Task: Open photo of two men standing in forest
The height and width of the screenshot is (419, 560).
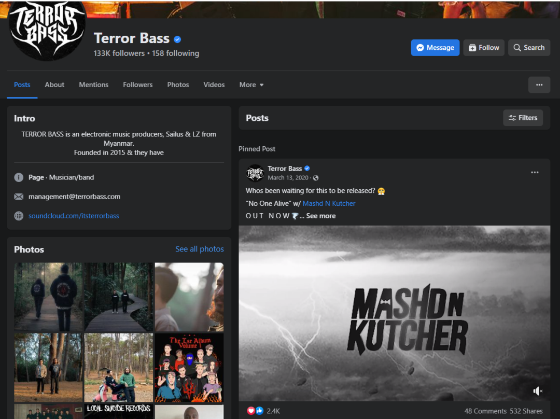Action: (48, 368)
